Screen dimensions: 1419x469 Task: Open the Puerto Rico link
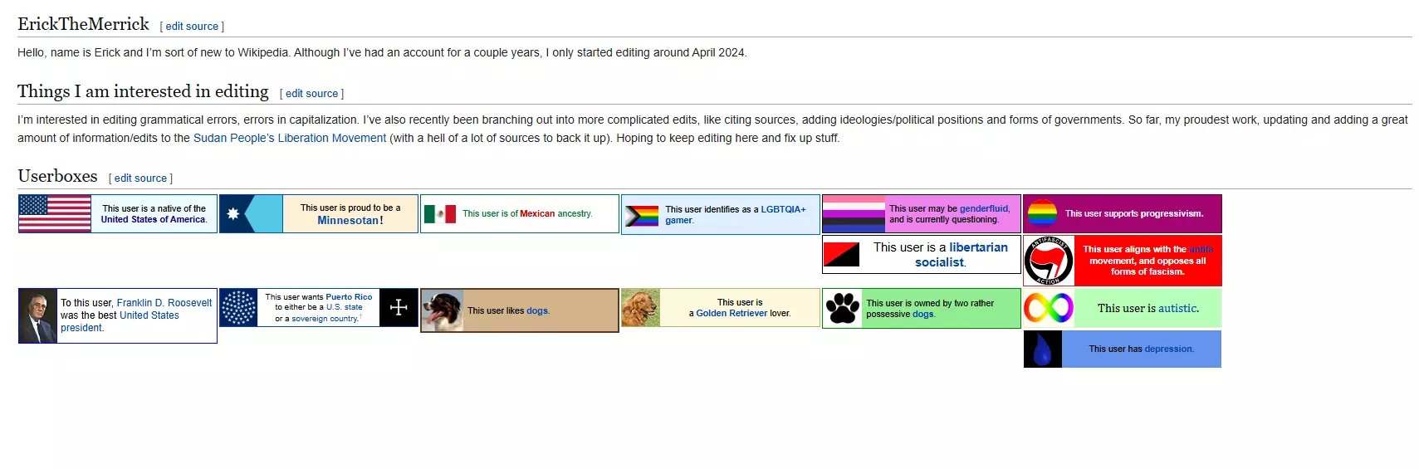[349, 296]
